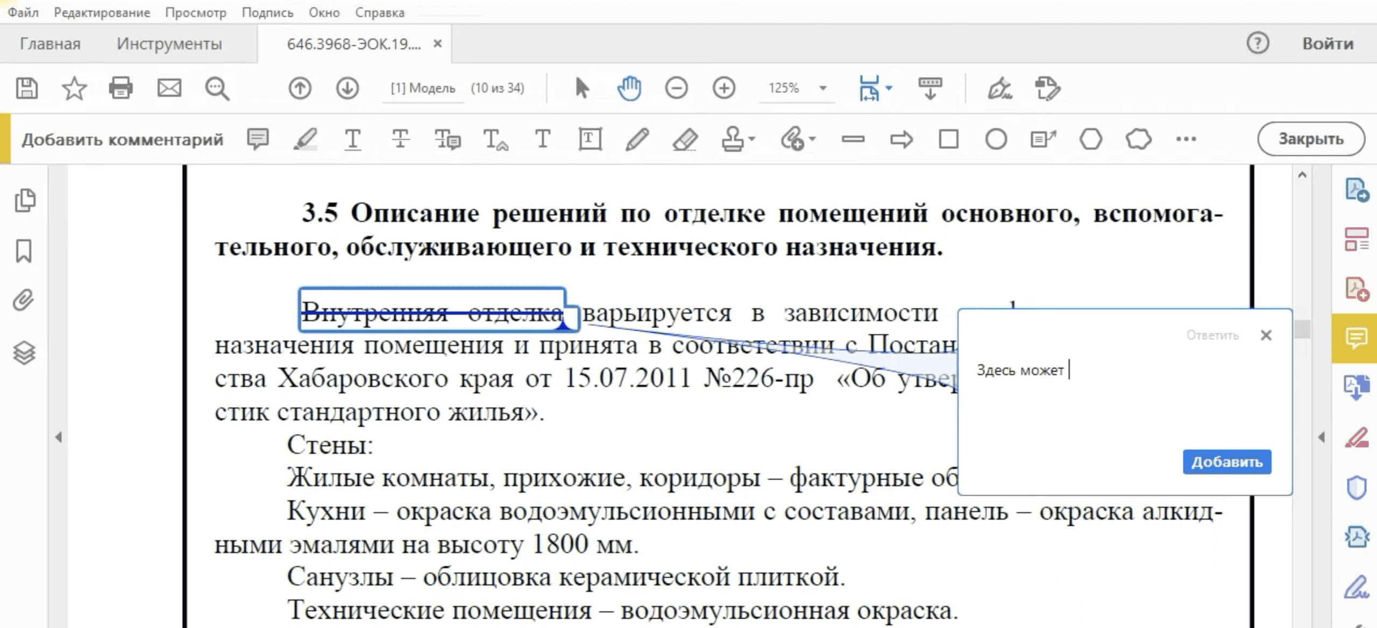Click the Добавить button in comment popup
Image resolution: width=1377 pixels, height=628 pixels.
(x=1226, y=462)
